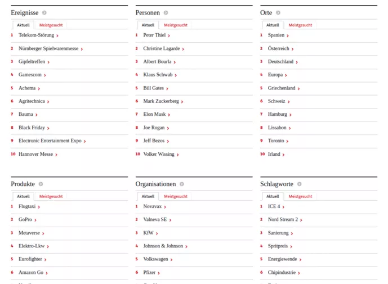Open Meistgesucht tab in Schlagworte section
Image resolution: width=388 pixels, height=284 pixels.
300,196
